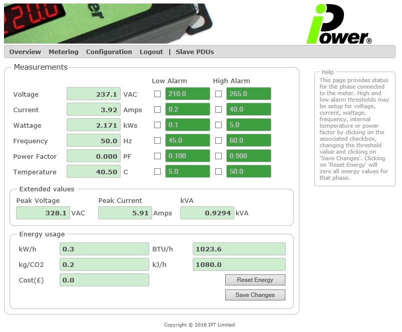Click the Logout link
The image size is (402, 332).
click(151, 52)
